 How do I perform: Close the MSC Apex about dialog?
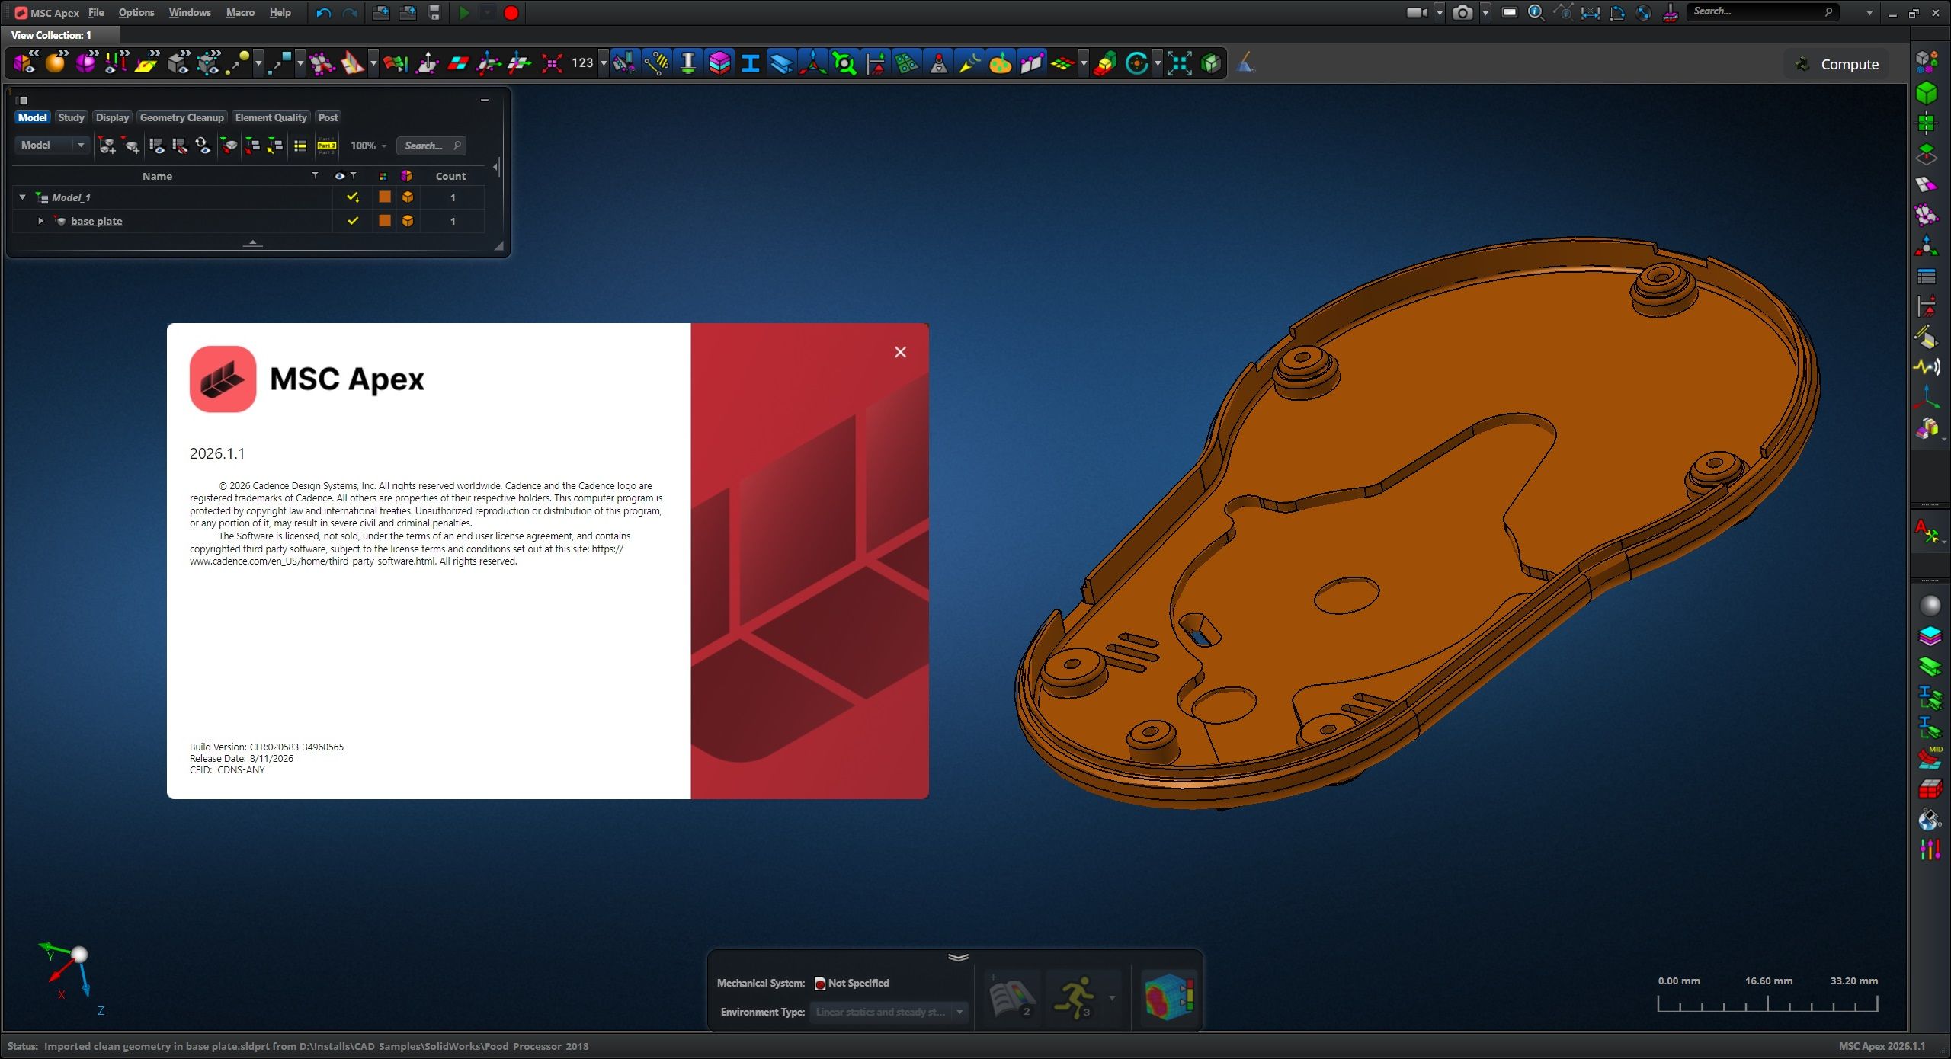pos(900,352)
